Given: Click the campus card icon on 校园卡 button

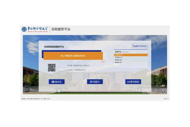Looking at the screenshot, I should tap(92, 82).
